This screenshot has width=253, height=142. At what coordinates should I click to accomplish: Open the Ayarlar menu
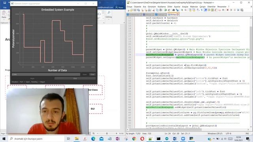[177, 7]
